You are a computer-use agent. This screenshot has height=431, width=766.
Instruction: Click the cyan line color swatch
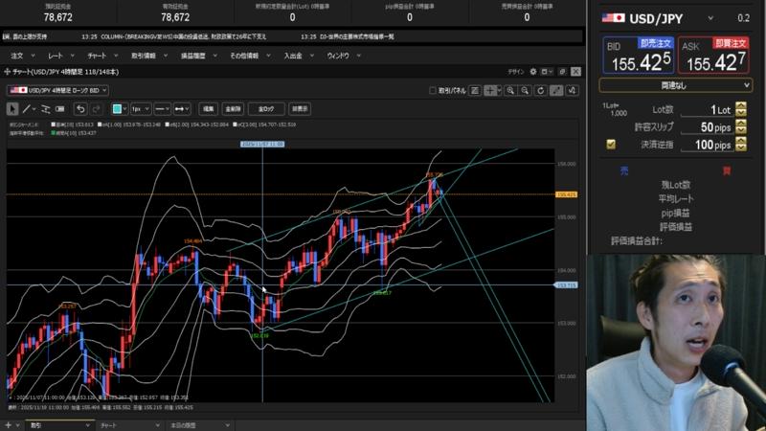pos(118,108)
